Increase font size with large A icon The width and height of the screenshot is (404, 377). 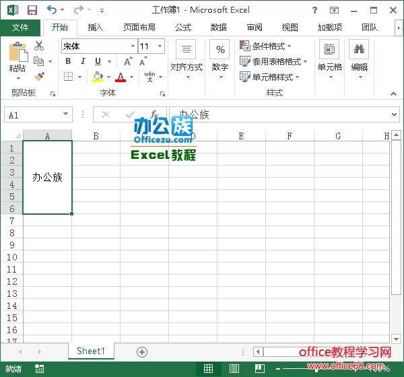[128, 61]
